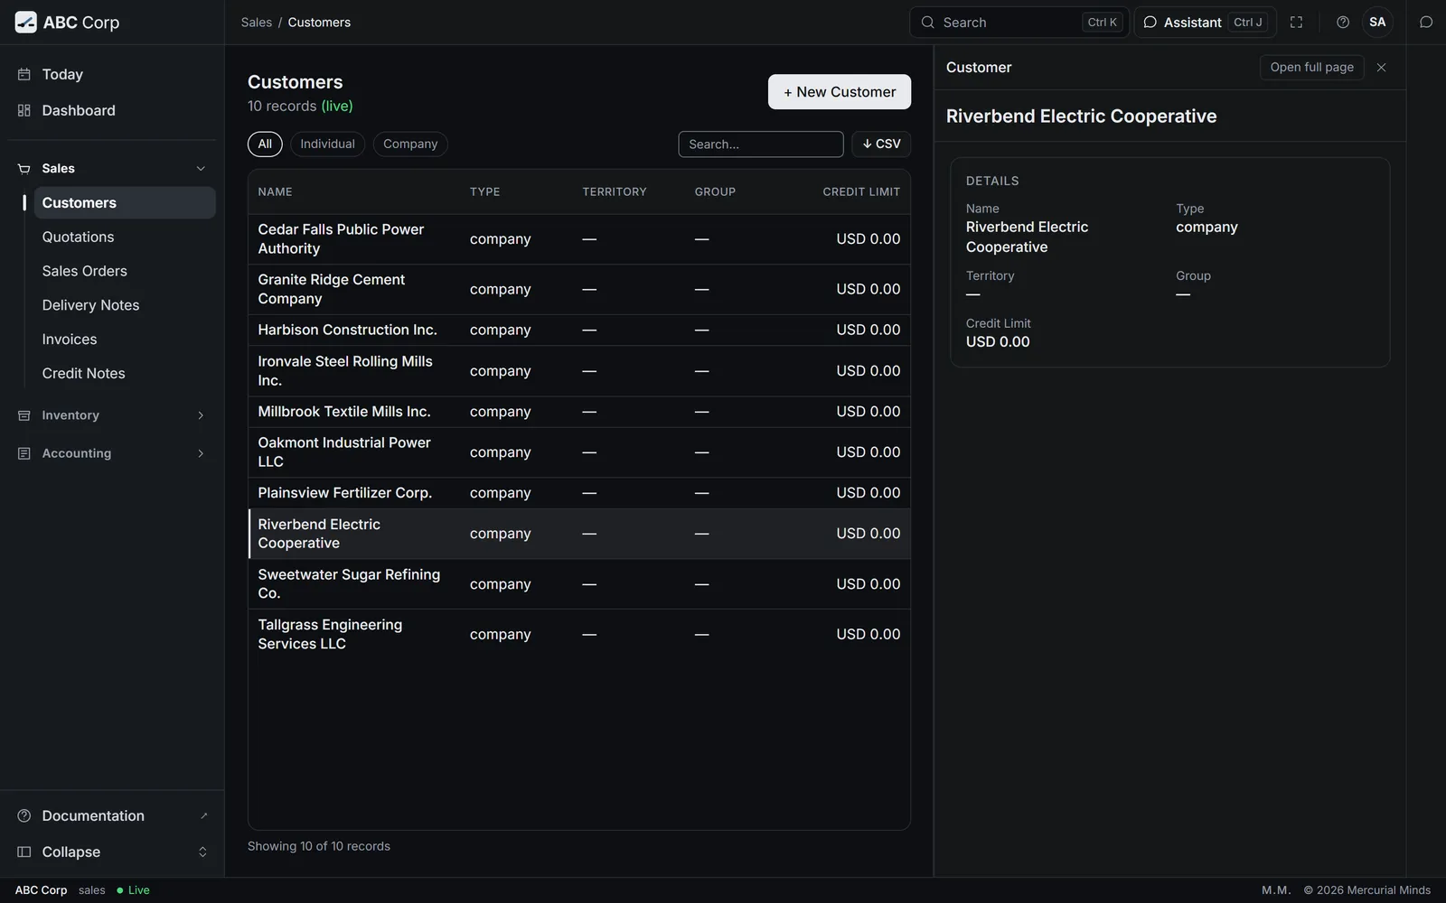The height and width of the screenshot is (903, 1446).
Task: Filter customers by Individual
Action: (327, 144)
